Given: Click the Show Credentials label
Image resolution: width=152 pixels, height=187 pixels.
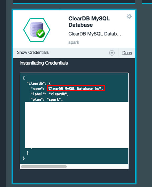Looking at the screenshot, I should tap(33, 53).
